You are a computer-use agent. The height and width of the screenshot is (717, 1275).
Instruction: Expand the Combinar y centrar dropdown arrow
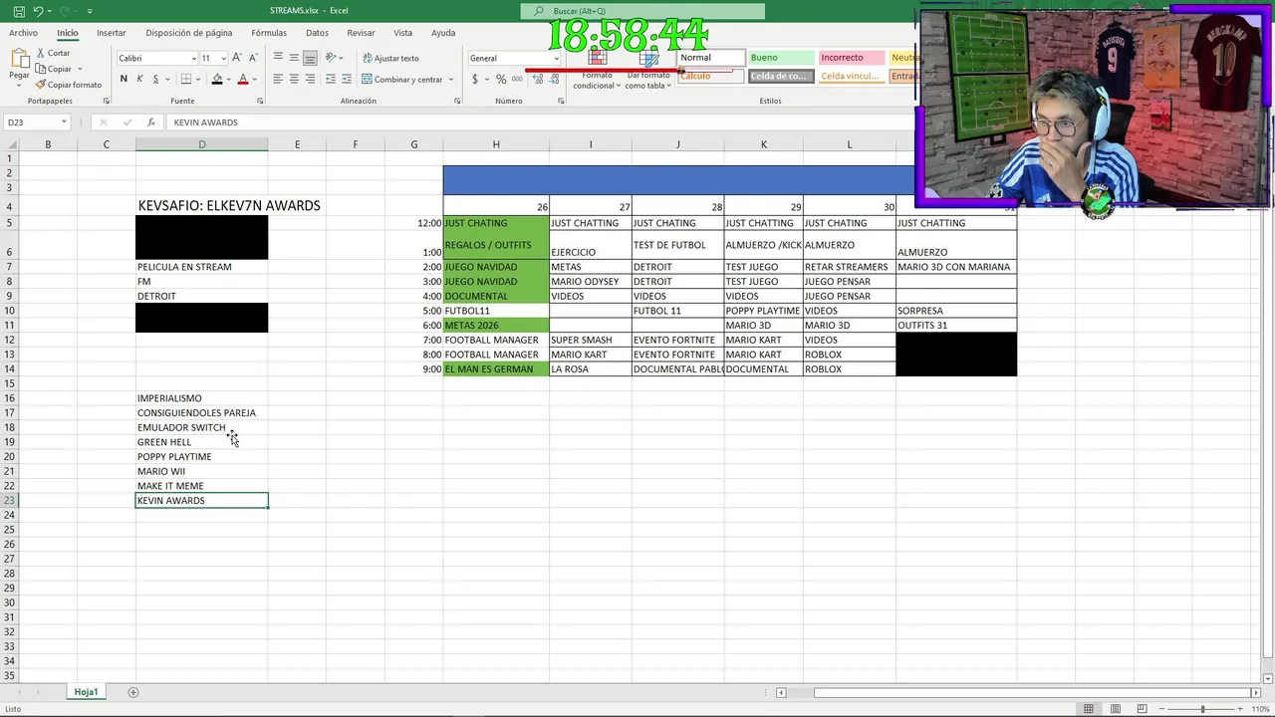pyautogui.click(x=450, y=80)
